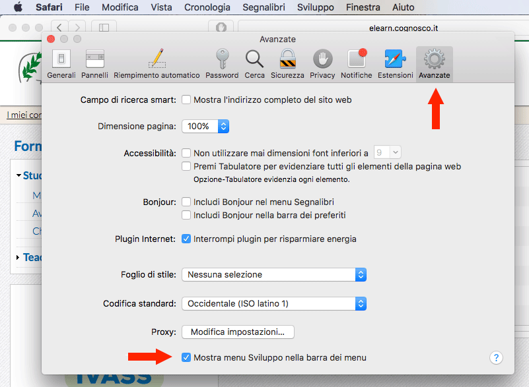Open the Notifiche preferences pane
Image resolution: width=529 pixels, height=387 pixels.
357,64
